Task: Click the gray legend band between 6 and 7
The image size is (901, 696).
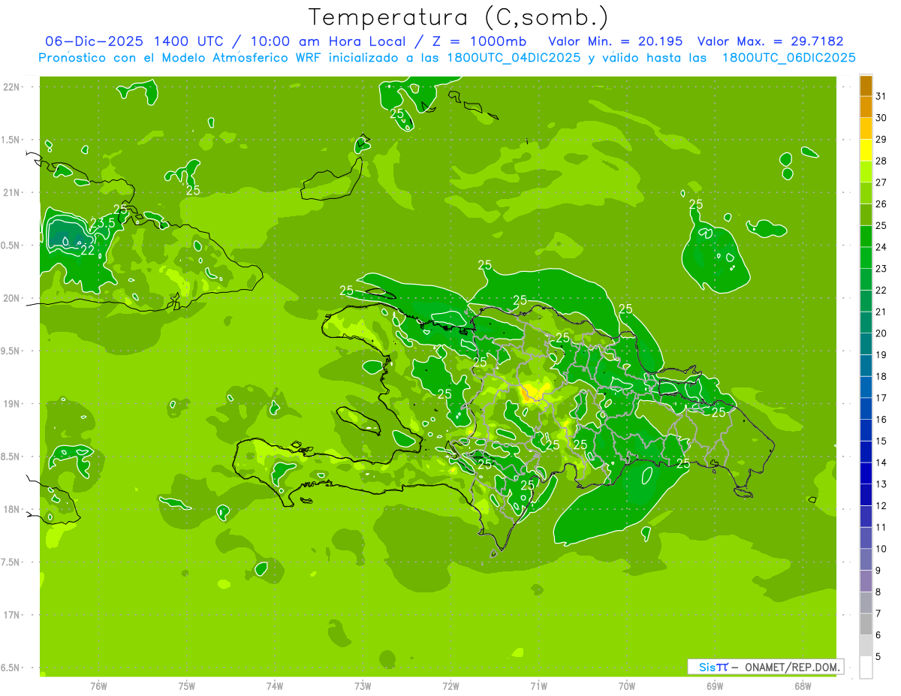Action: [866, 625]
